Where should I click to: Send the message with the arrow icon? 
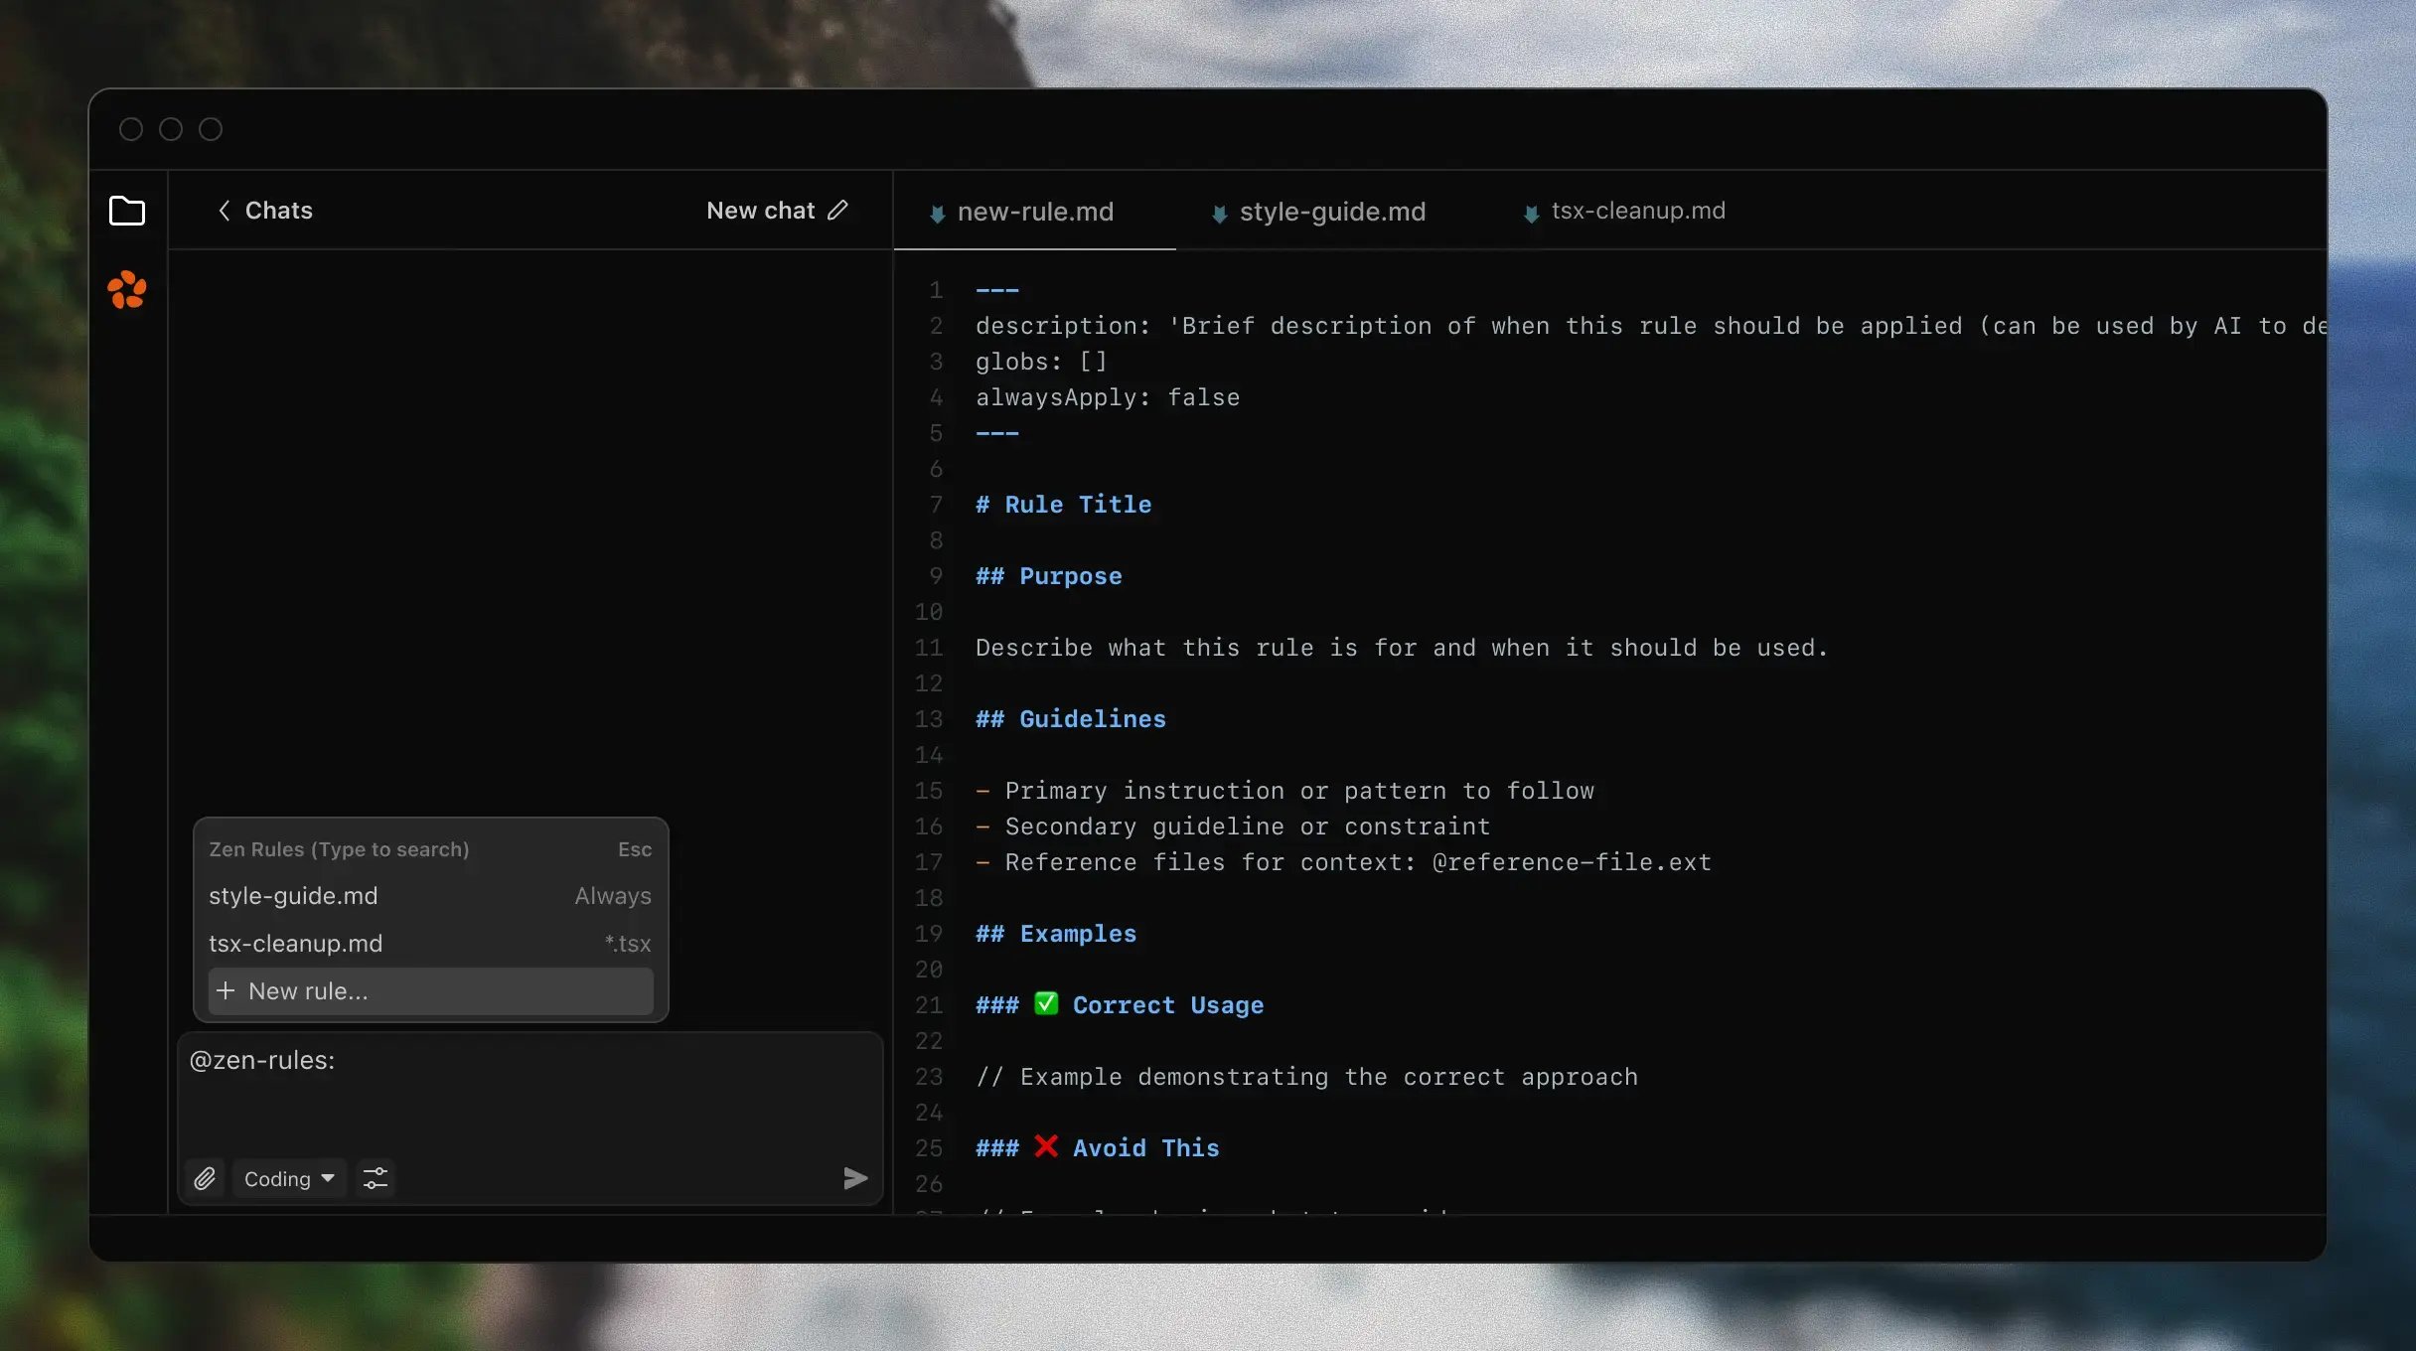point(855,1178)
